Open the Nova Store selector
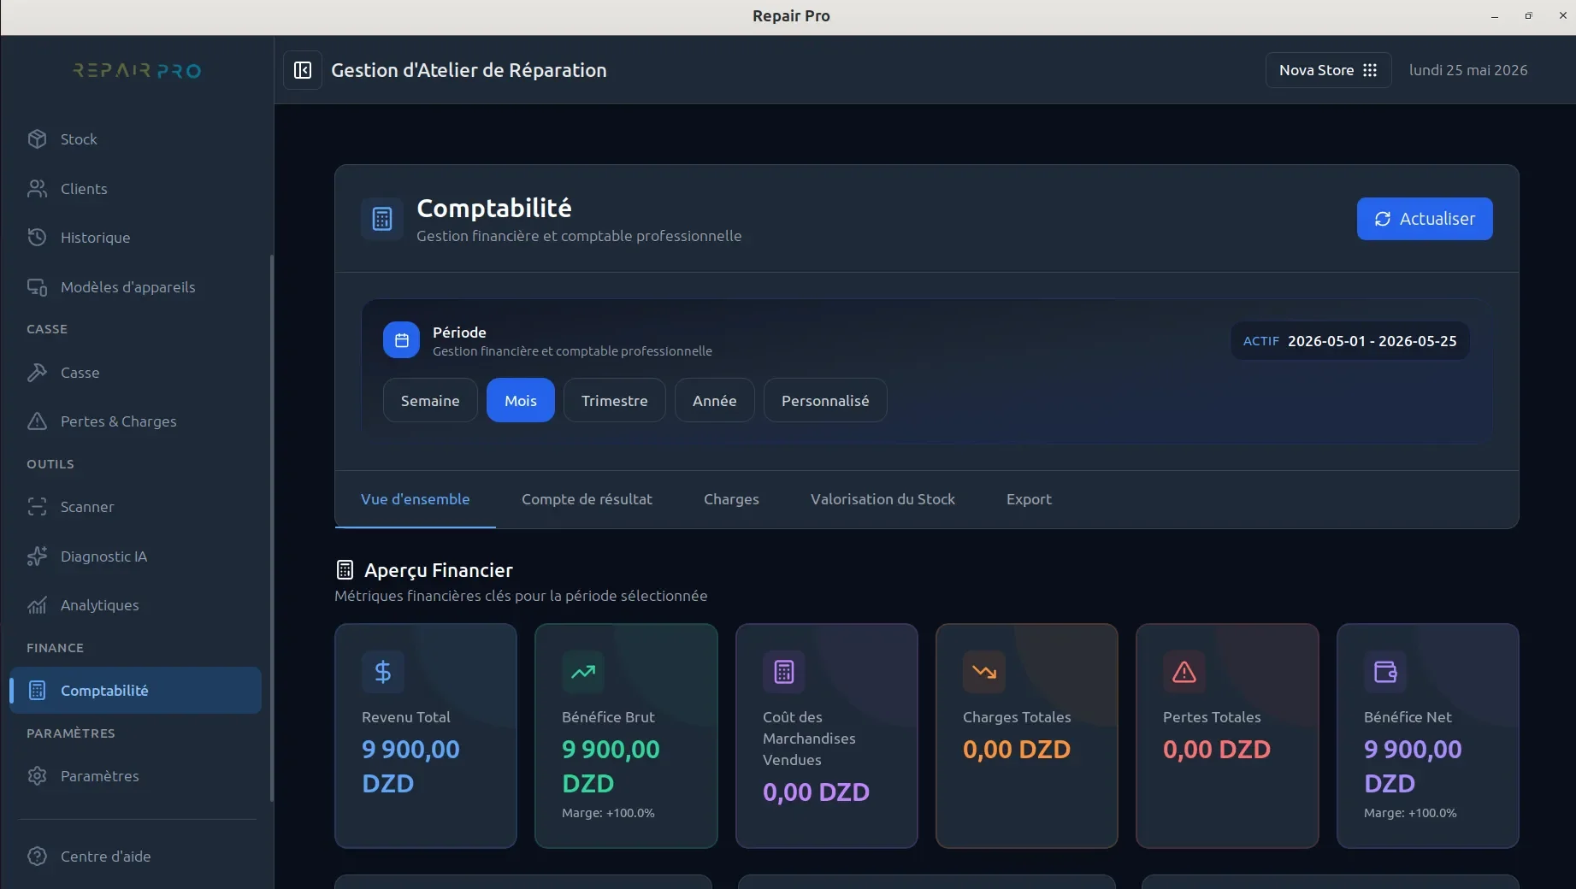 click(1328, 70)
